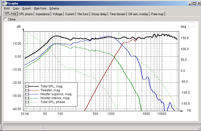201x131 pixels.
Task: Open the Off axis, overlay tab
Action: coord(138,14)
